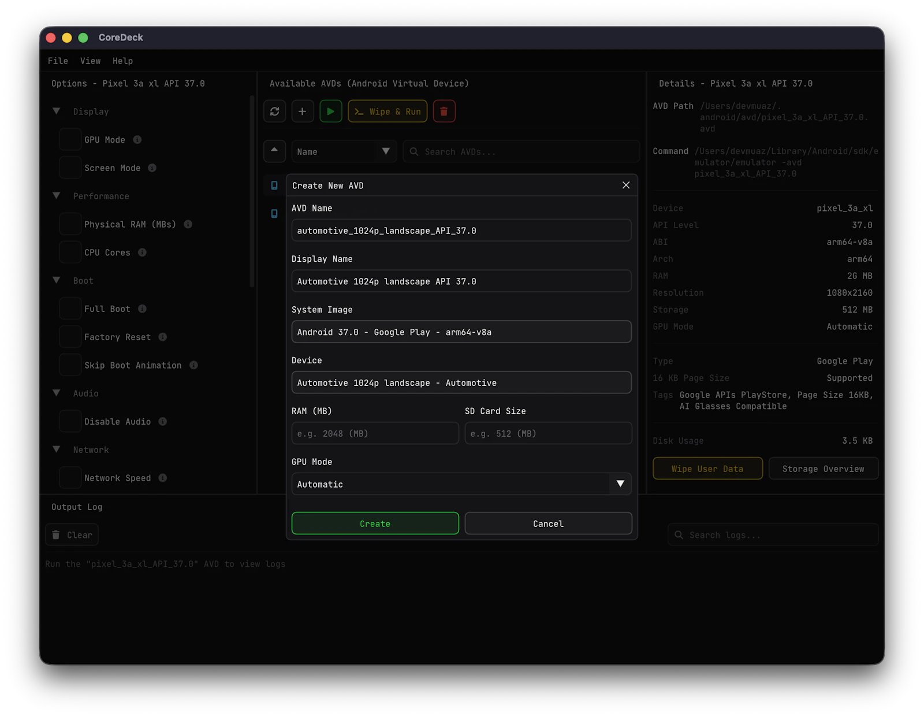Open Storage Overview
Screen dimensions: 924x717
click(824, 469)
